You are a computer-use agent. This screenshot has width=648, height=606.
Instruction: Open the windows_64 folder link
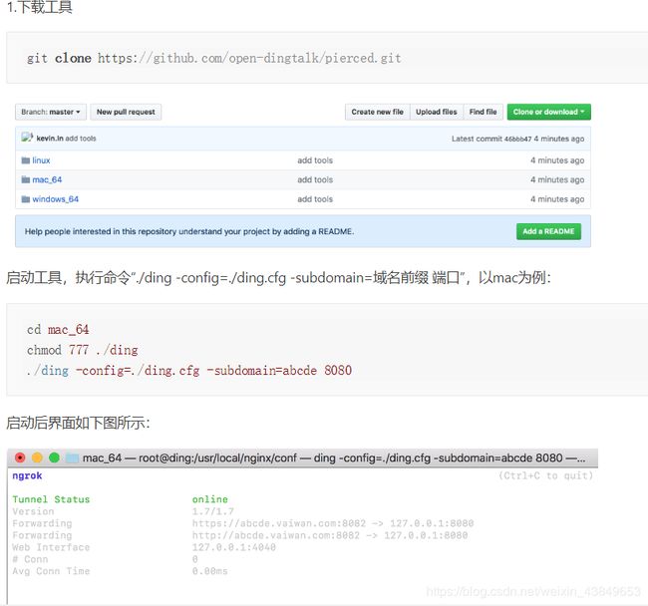coord(56,199)
